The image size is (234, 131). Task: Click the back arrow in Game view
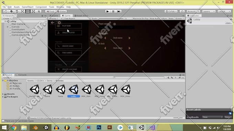52,23
